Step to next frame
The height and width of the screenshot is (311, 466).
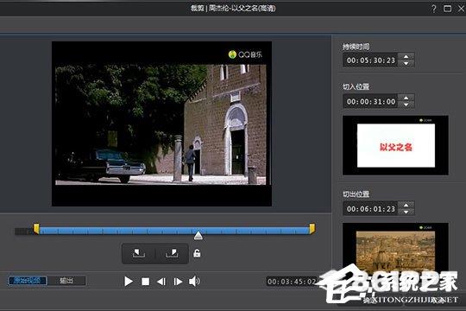[178, 282]
